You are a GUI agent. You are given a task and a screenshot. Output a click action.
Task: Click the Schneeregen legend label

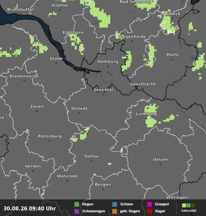tap(94, 211)
